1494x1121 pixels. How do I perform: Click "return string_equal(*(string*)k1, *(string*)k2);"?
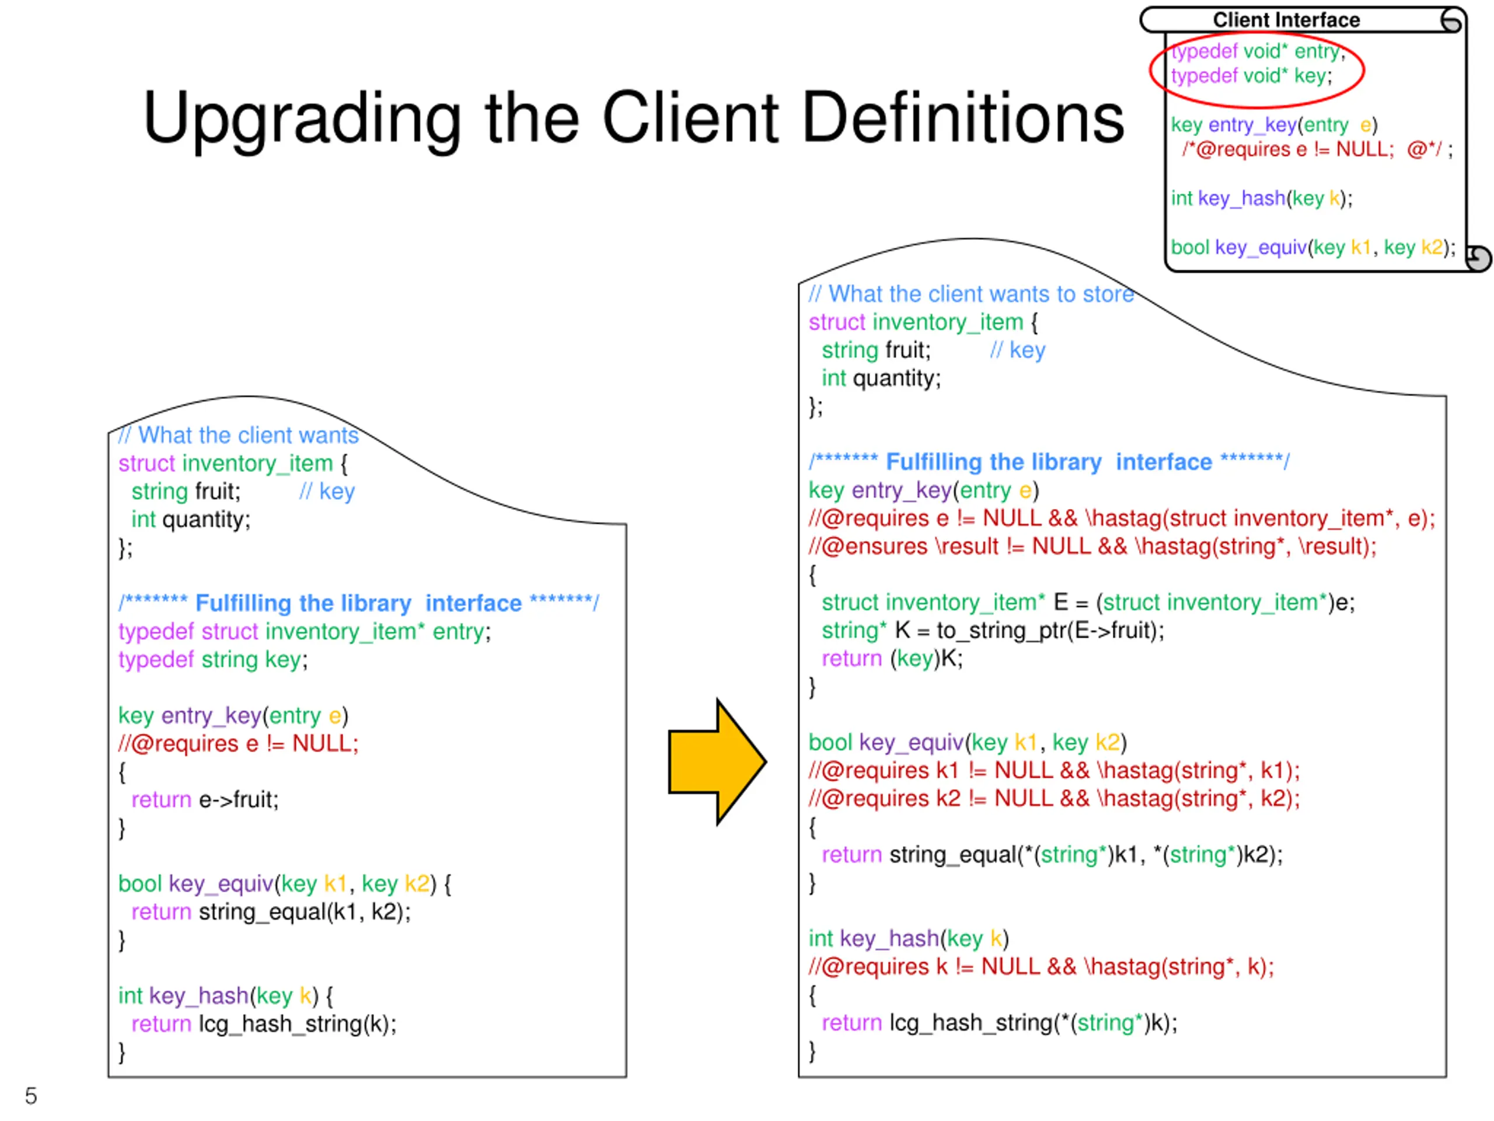[x=1052, y=855]
